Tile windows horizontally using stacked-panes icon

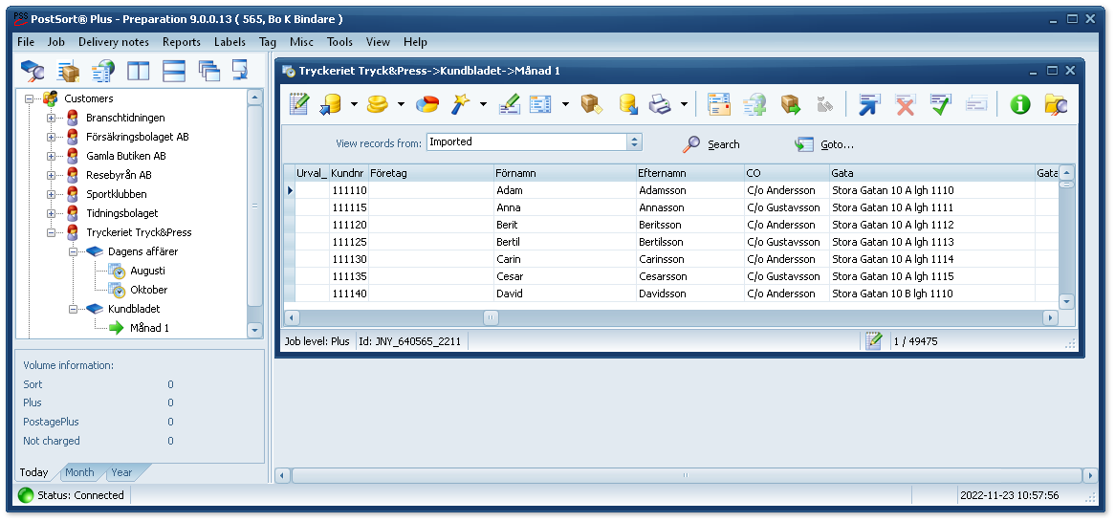click(173, 71)
